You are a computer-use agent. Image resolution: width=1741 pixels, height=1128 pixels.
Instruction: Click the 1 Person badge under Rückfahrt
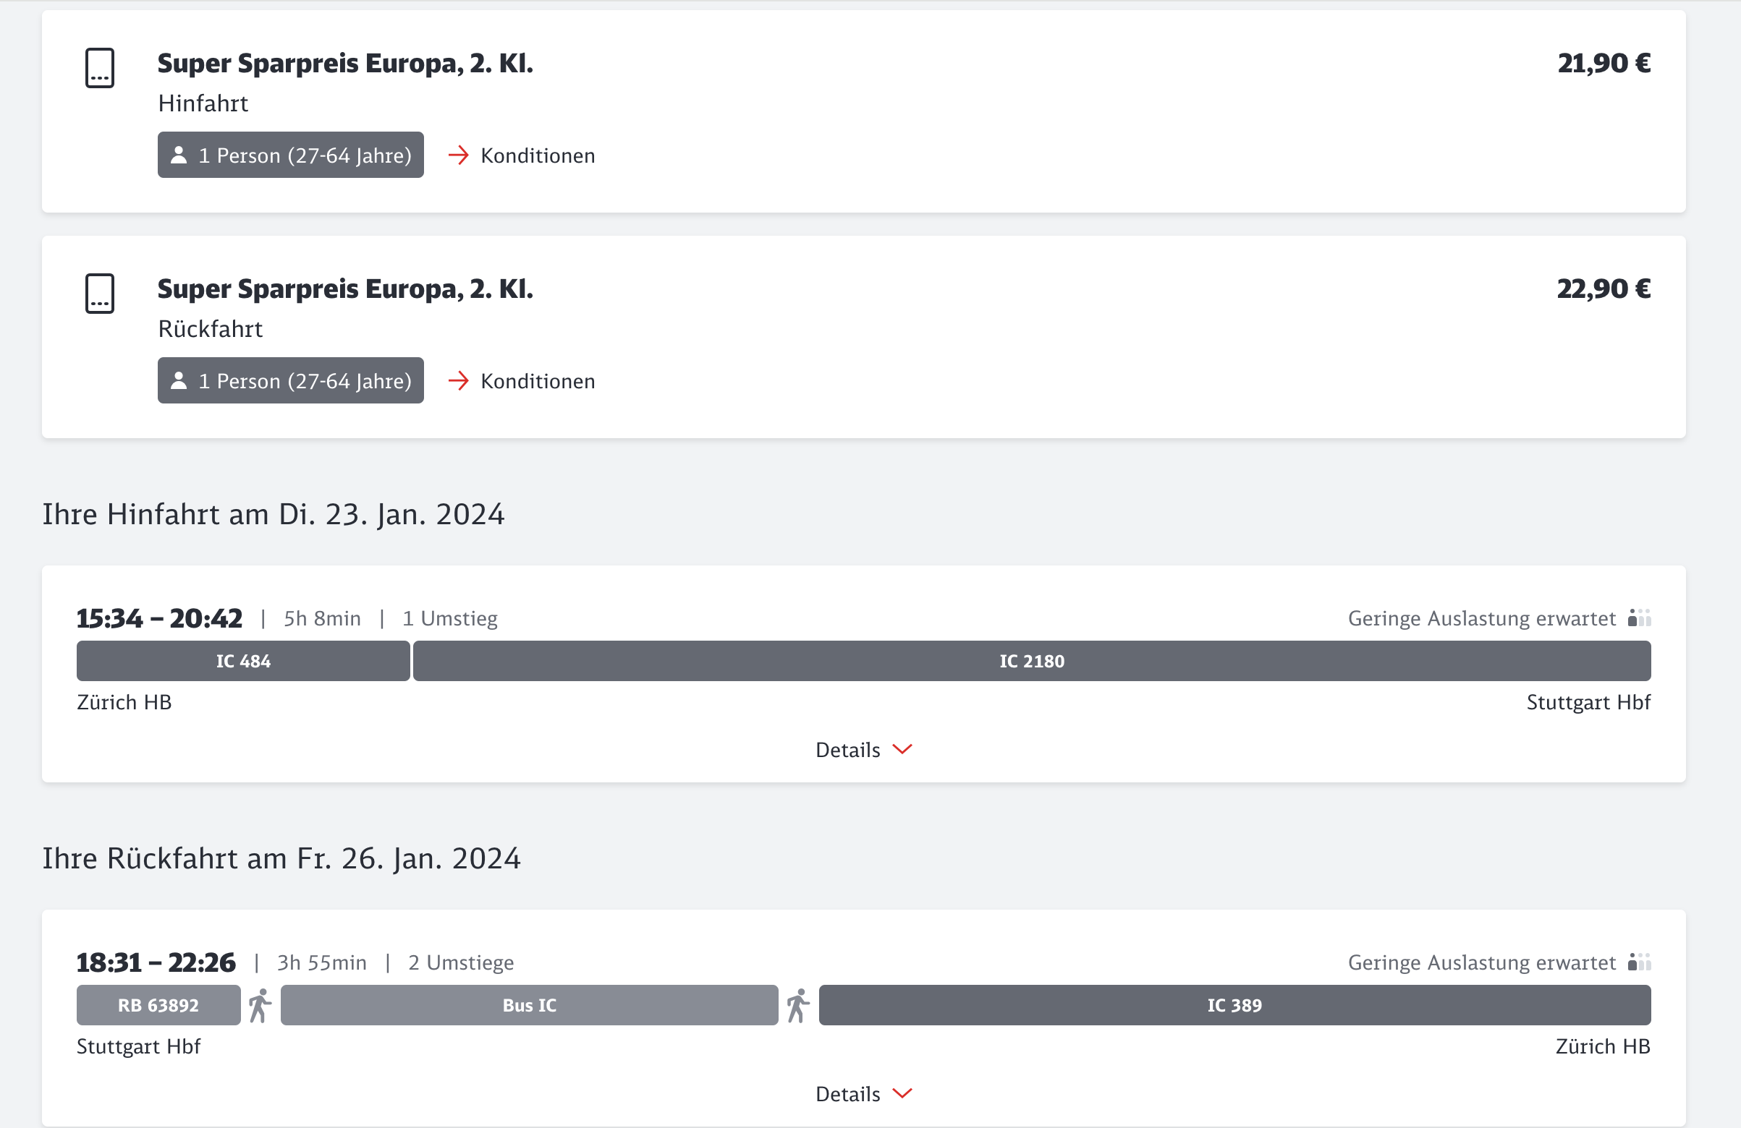tap(290, 380)
